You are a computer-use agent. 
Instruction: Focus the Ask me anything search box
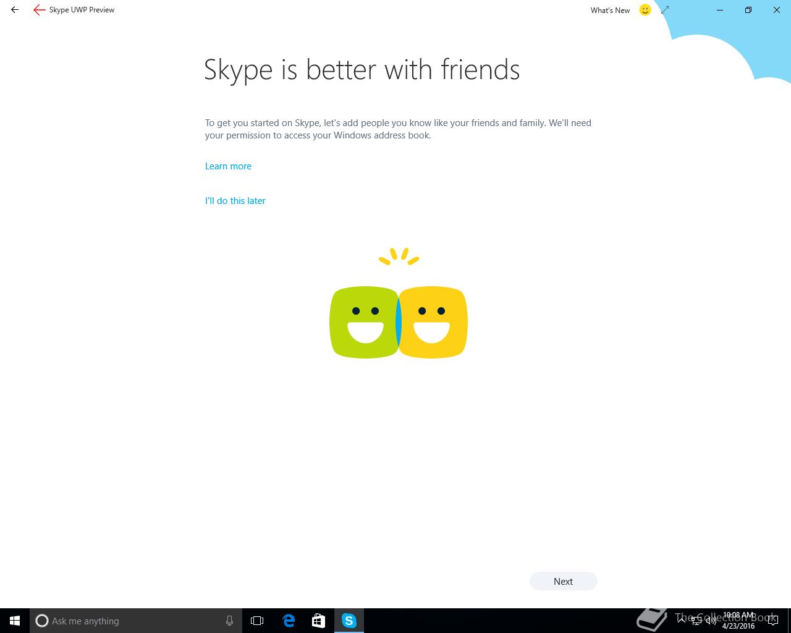[x=135, y=621]
